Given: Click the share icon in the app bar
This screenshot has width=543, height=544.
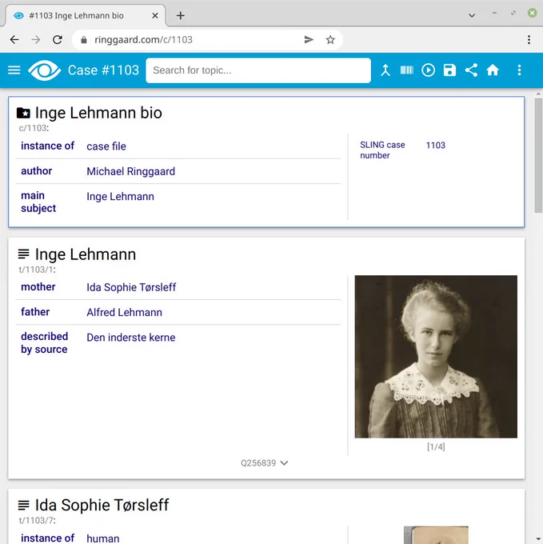Looking at the screenshot, I should pos(471,70).
